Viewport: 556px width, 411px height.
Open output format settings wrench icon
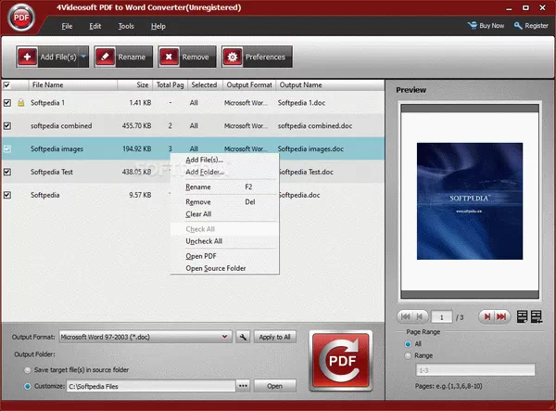tap(243, 337)
